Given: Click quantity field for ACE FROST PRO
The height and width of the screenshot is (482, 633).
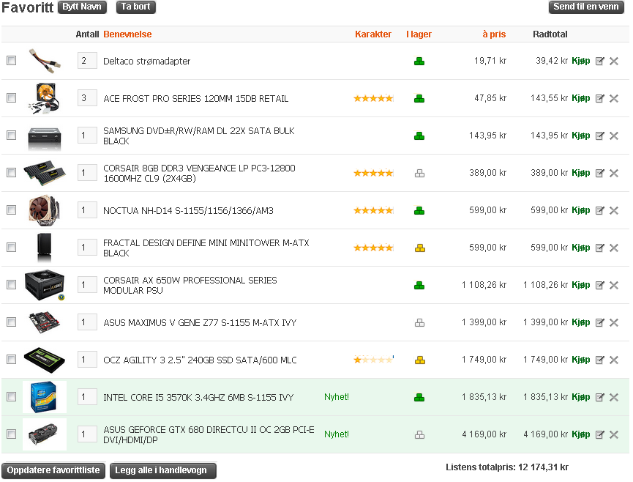Looking at the screenshot, I should (87, 97).
